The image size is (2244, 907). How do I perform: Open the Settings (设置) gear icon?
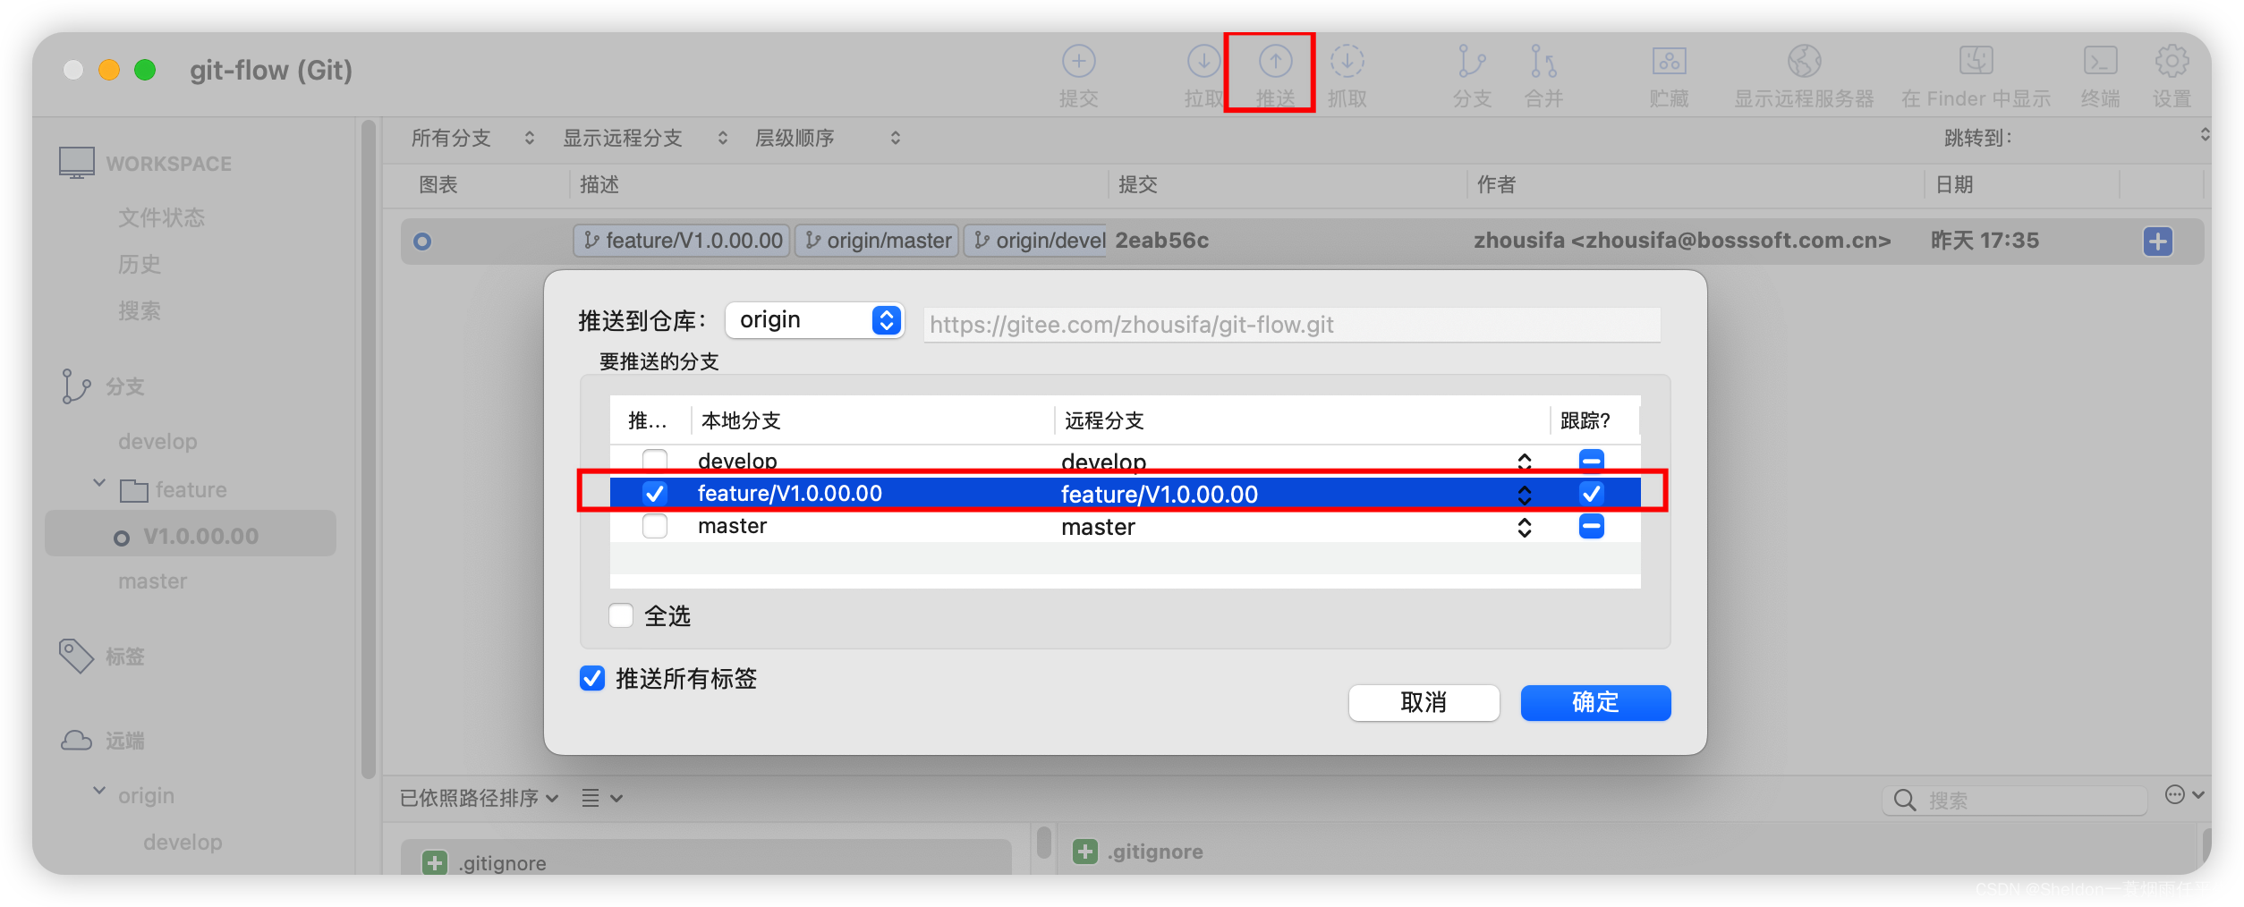click(2172, 62)
